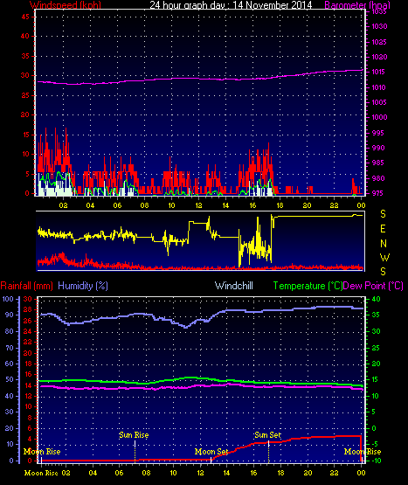This screenshot has width=408, height=485.
Task: Click the 24 hour graph day title
Action: (x=231, y=4)
